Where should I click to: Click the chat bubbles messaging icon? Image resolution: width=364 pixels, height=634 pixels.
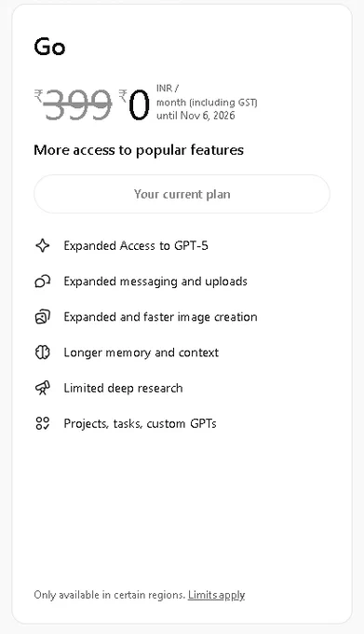click(x=43, y=281)
